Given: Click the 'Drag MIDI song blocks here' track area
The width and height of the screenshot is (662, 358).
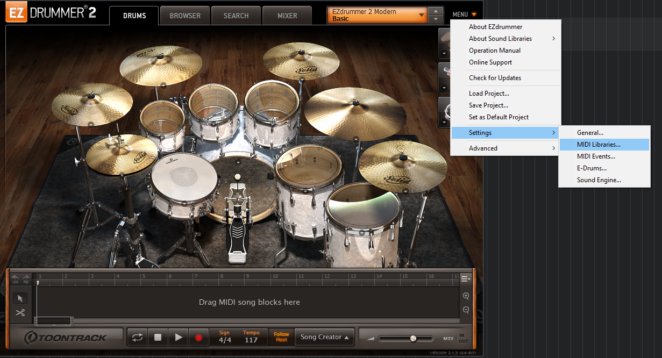Looking at the screenshot, I should tap(249, 302).
